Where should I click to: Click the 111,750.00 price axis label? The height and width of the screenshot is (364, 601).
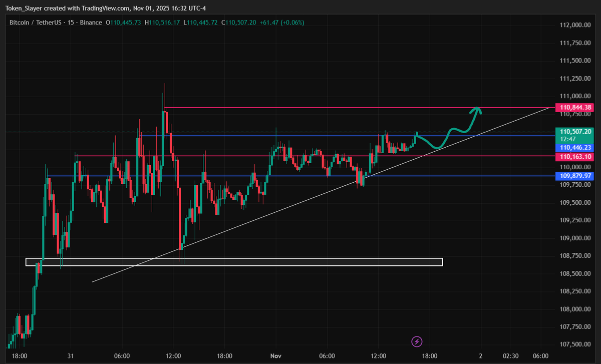(576, 43)
